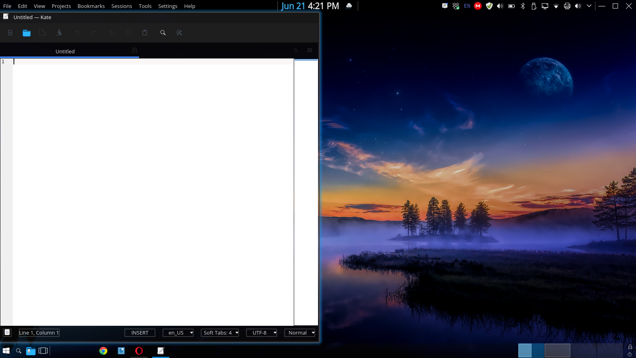
Task: Close the Untitled tab via its close icon
Action: [x=134, y=50]
